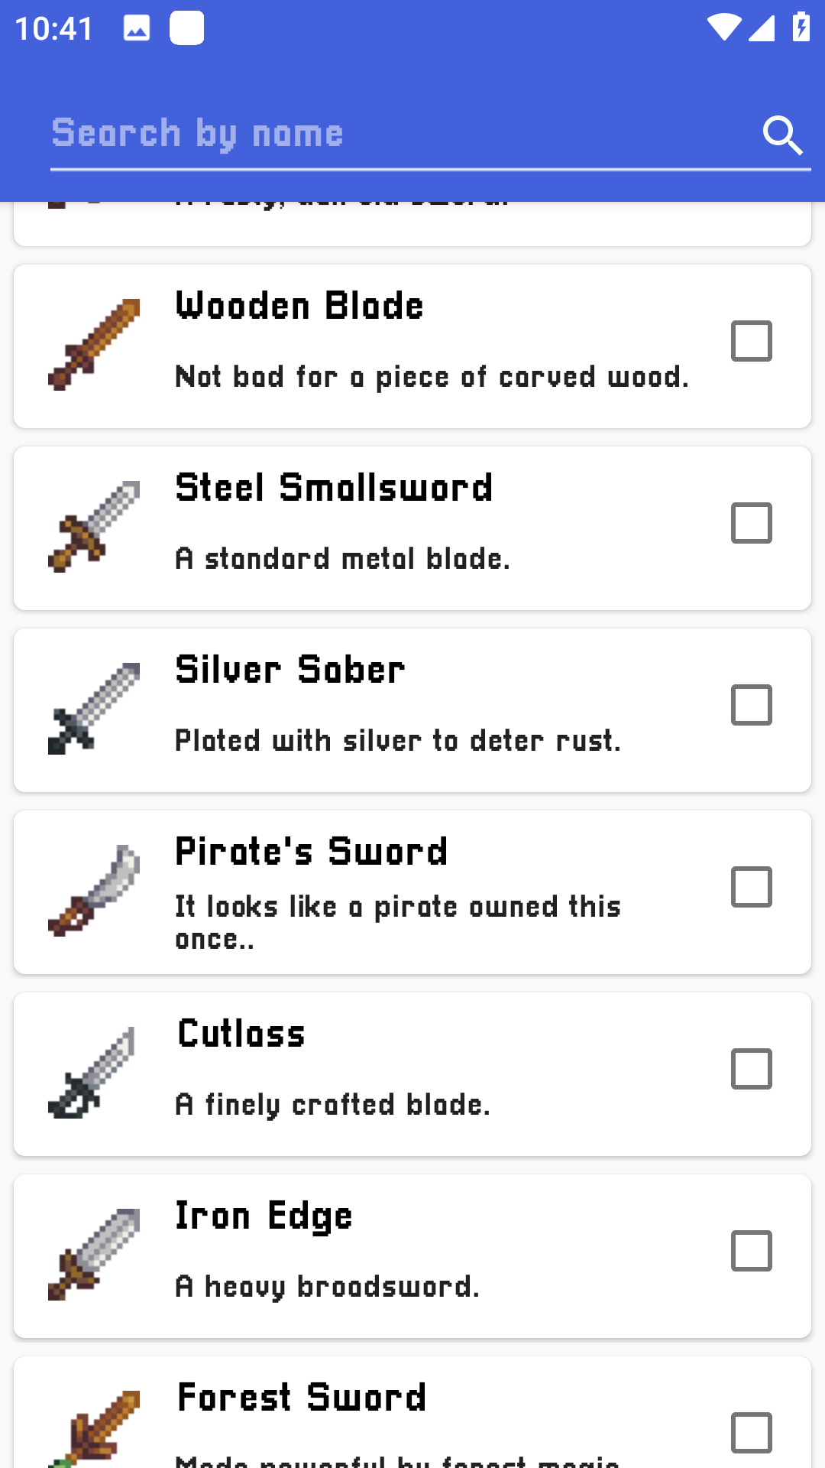Image resolution: width=825 pixels, height=1468 pixels.
Task: Tap the search magnifier icon
Action: (x=782, y=135)
